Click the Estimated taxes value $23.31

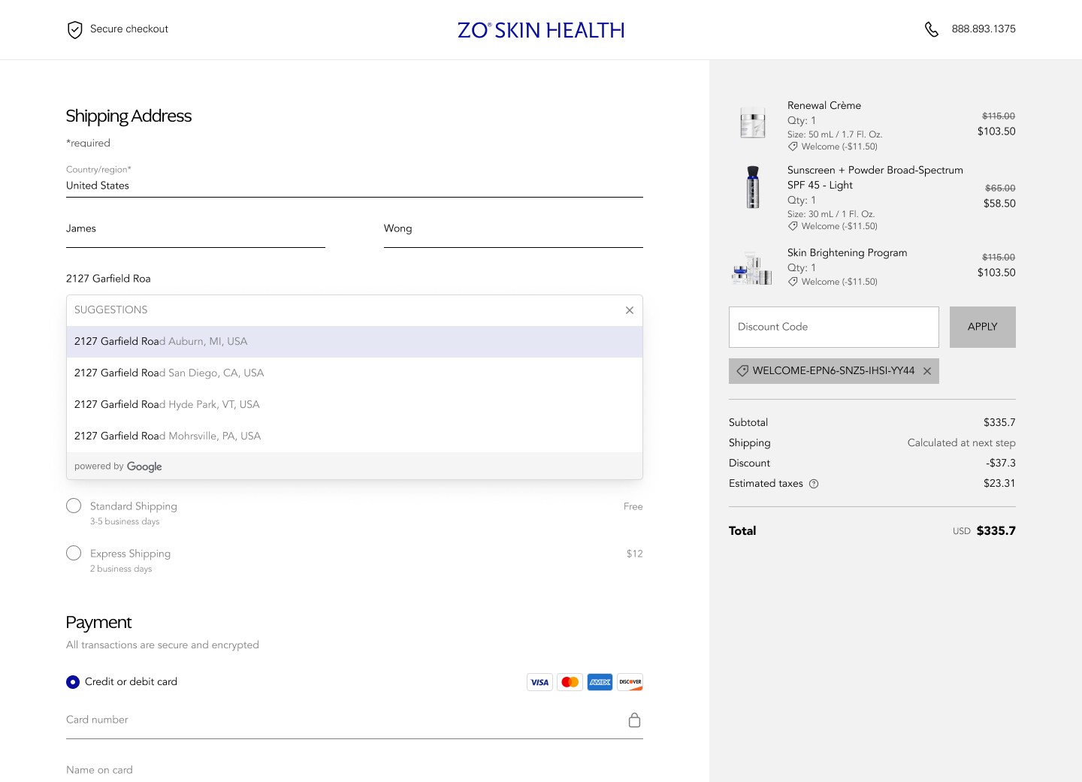(999, 484)
